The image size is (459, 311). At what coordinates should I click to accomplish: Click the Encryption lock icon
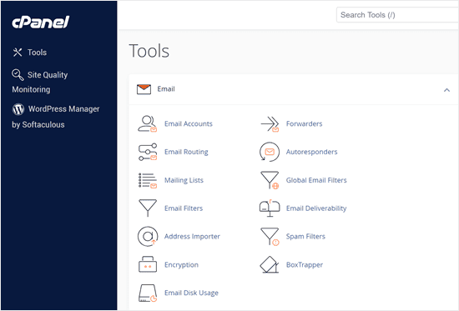(x=148, y=264)
